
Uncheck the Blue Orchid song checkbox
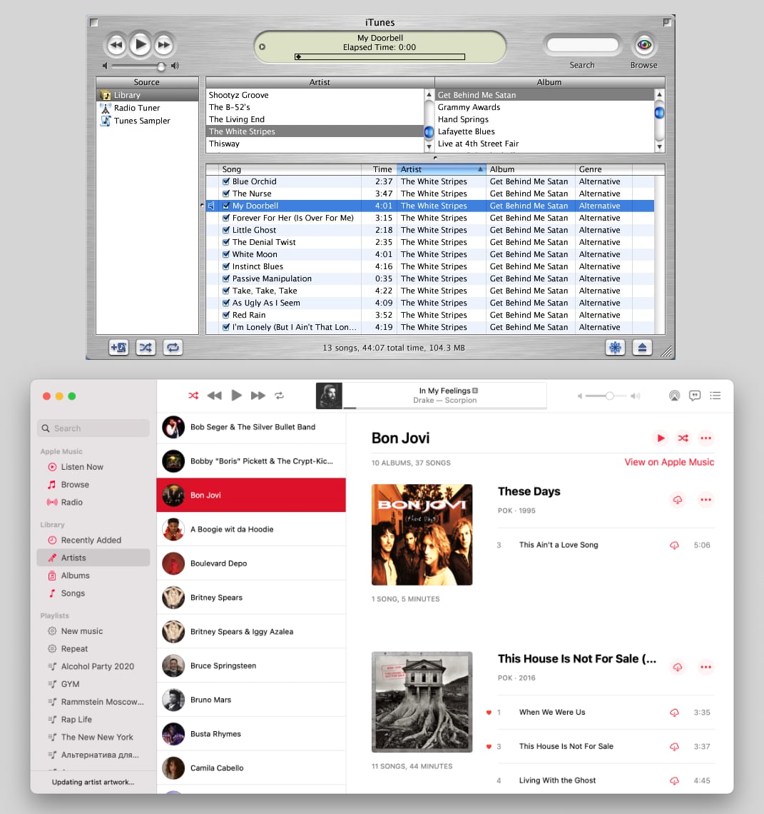[226, 181]
